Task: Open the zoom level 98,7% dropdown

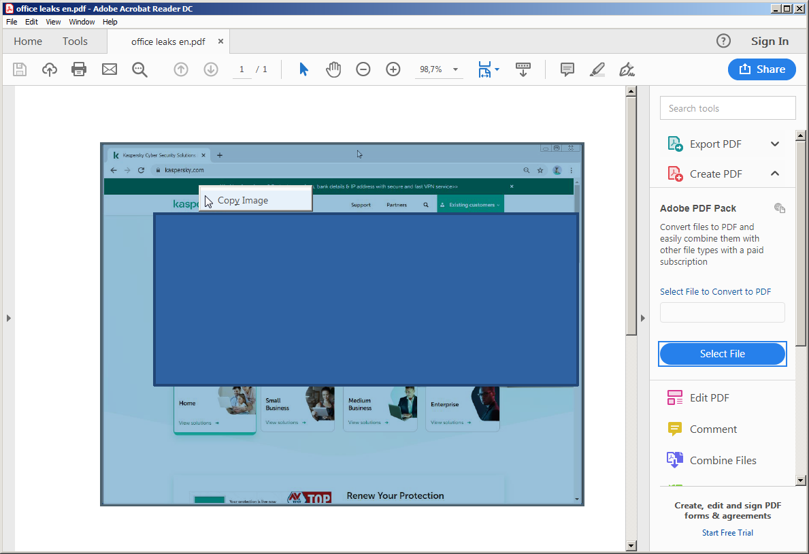Action: pyautogui.click(x=455, y=69)
